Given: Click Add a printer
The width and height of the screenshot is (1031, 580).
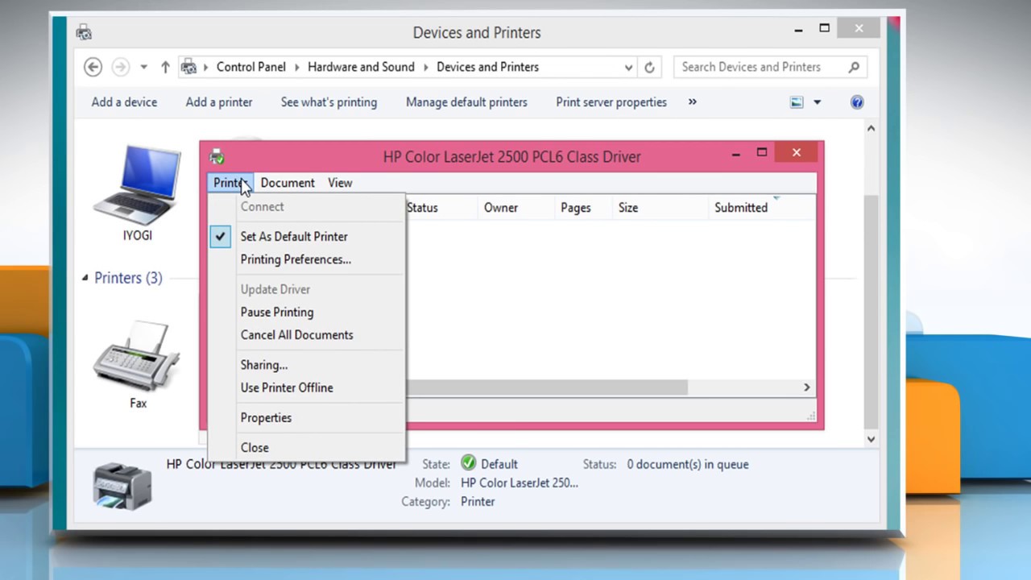Looking at the screenshot, I should click(219, 102).
